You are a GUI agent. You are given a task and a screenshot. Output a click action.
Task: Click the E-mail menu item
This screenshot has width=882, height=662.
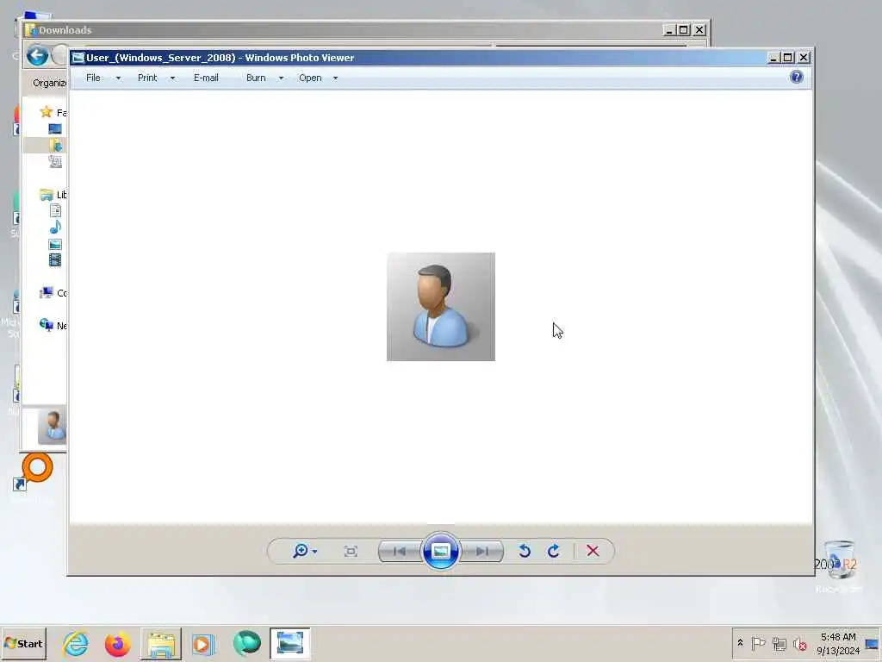coord(206,78)
